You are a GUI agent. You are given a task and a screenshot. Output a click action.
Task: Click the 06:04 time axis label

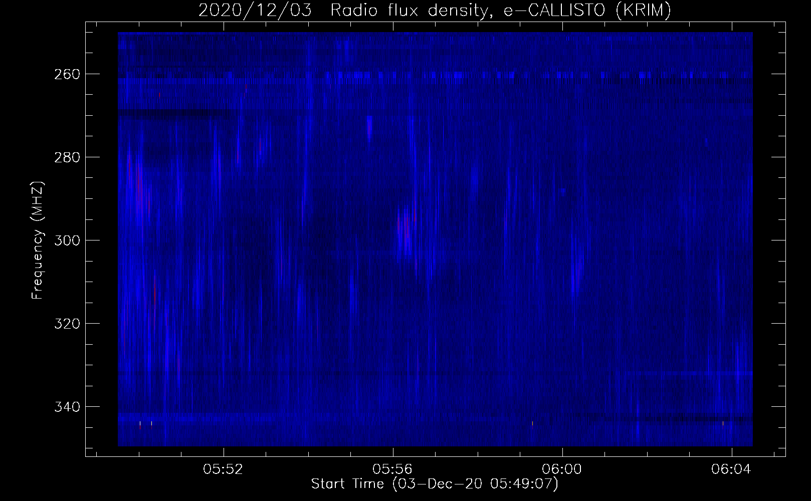tap(731, 469)
